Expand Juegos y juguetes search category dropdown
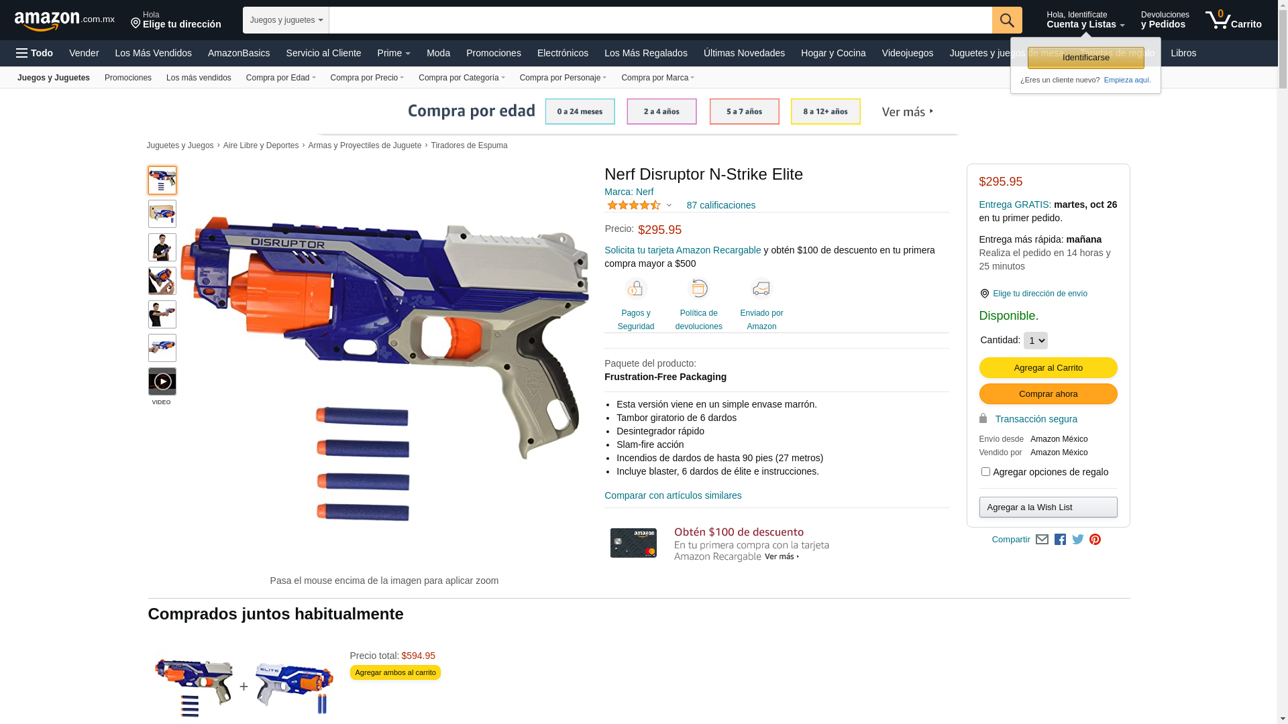This screenshot has width=1288, height=724. click(286, 20)
